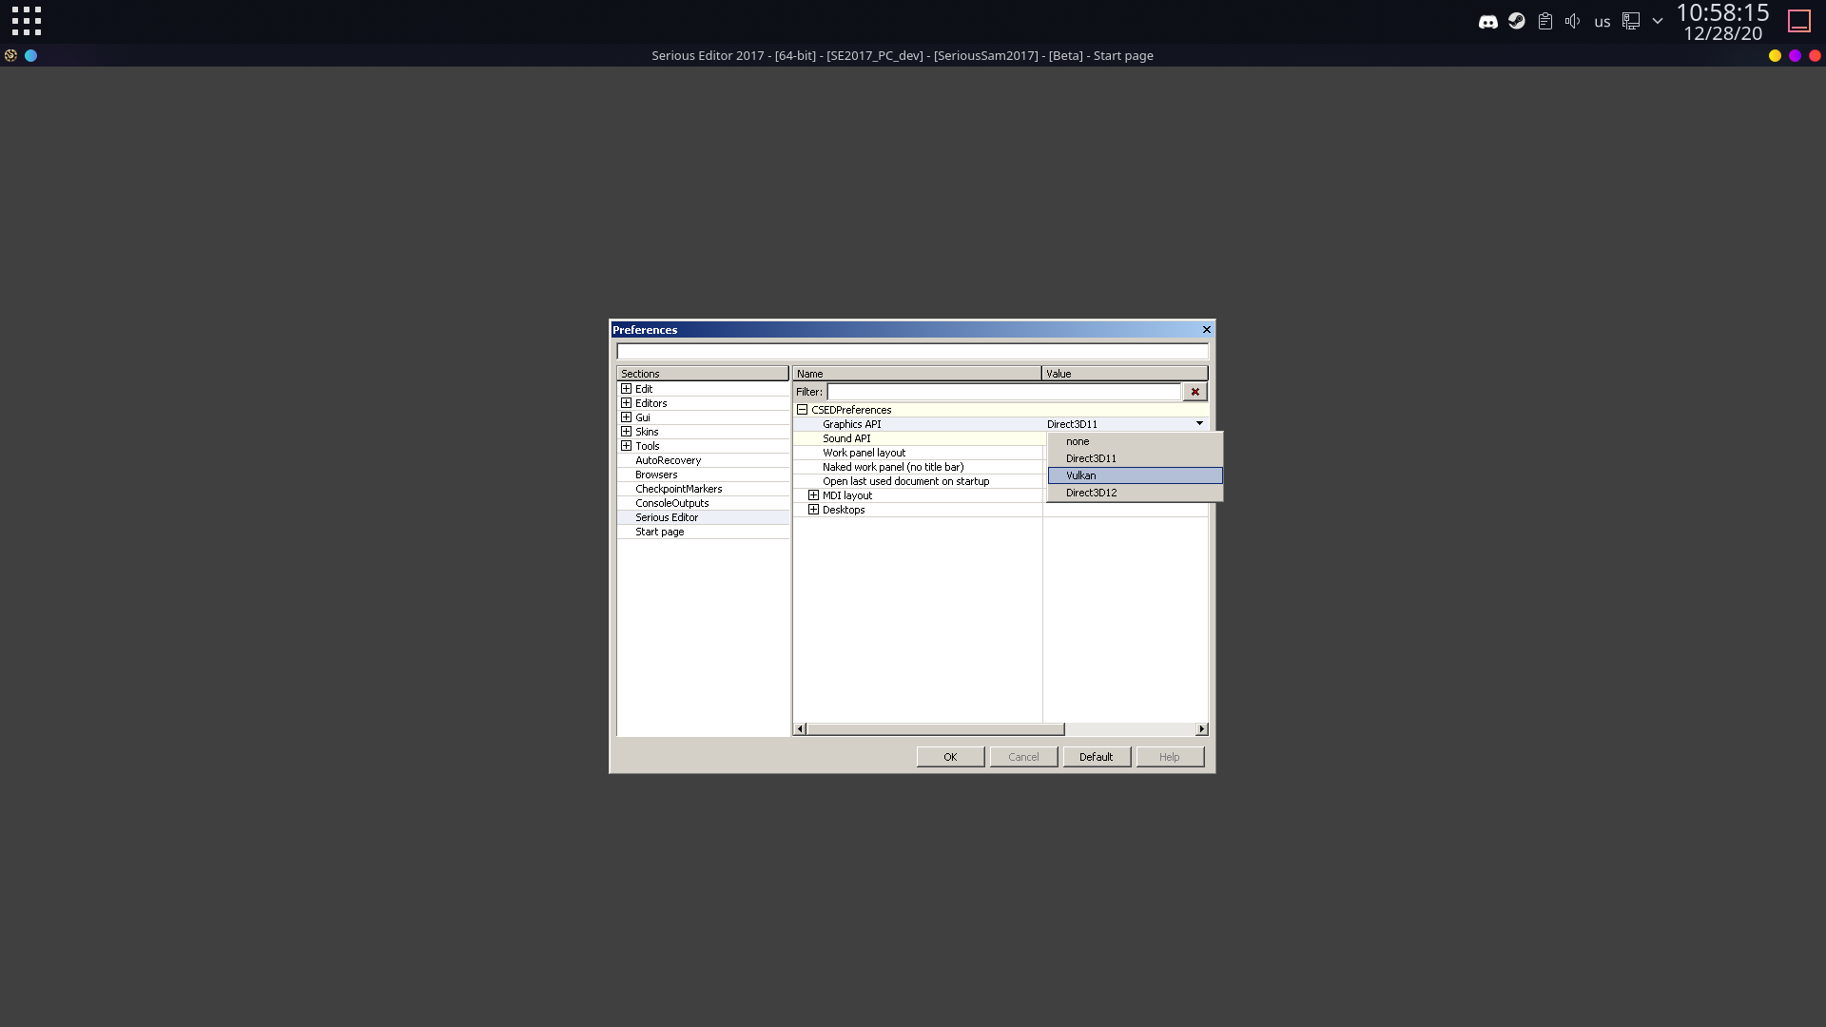Open the application grid launcher
1826x1027 pixels.
coord(27,21)
